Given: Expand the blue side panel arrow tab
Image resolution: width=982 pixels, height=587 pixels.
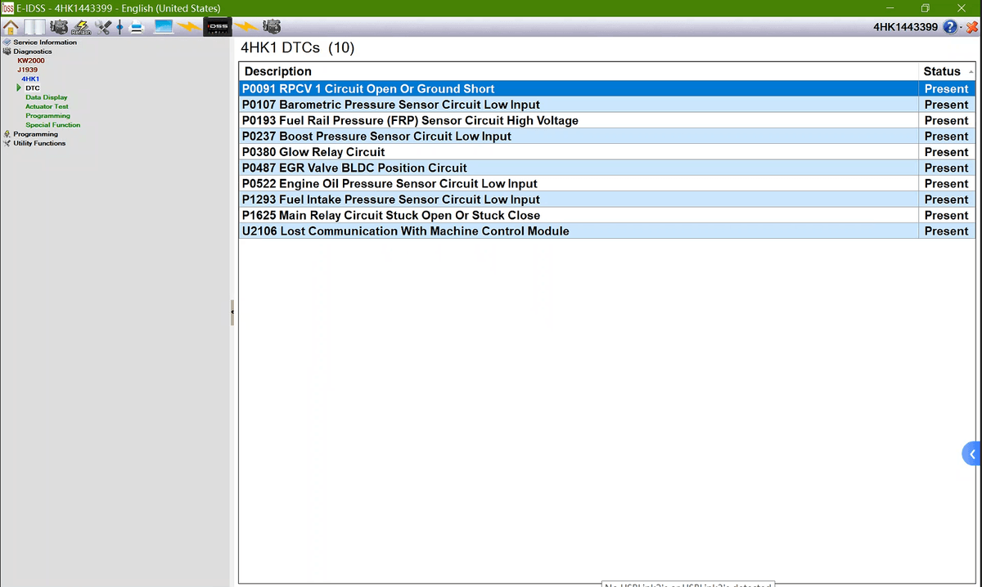Looking at the screenshot, I should [972, 454].
